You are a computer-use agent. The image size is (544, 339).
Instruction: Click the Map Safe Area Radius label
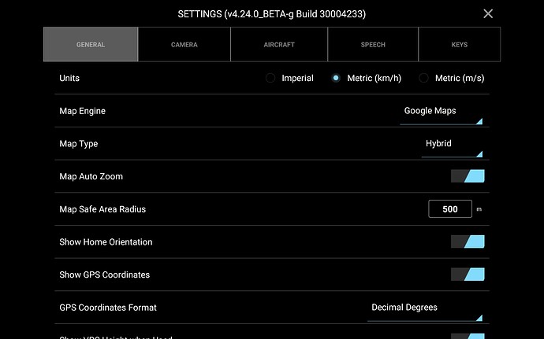click(x=102, y=209)
